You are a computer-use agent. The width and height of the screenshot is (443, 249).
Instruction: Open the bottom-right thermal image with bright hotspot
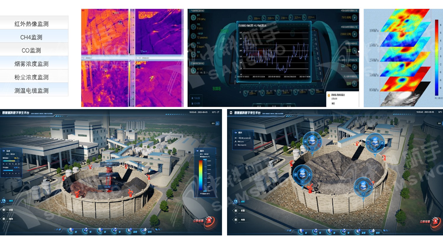(159, 83)
